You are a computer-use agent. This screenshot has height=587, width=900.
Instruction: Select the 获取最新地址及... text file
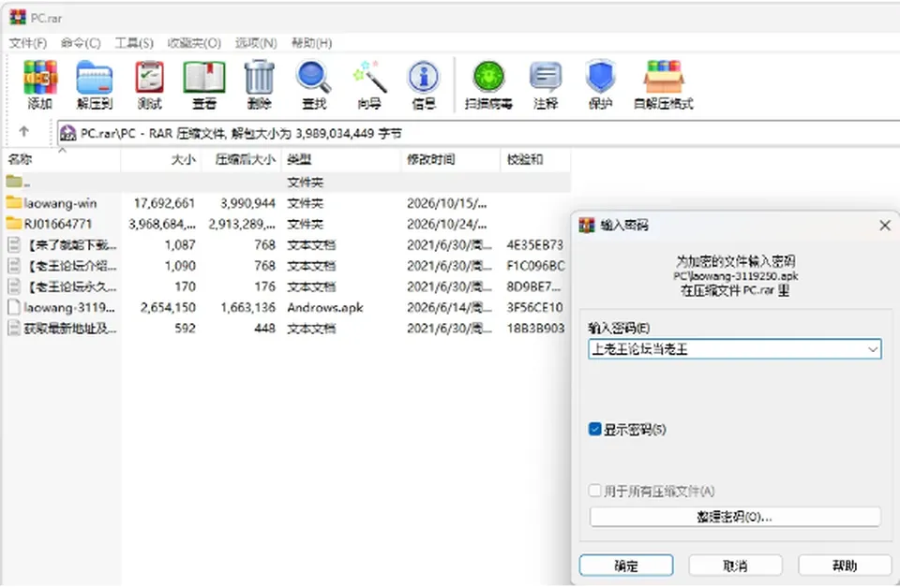(62, 328)
